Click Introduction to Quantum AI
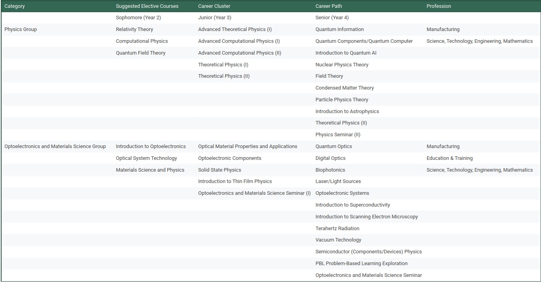This screenshot has height=282, width=541. [x=345, y=53]
